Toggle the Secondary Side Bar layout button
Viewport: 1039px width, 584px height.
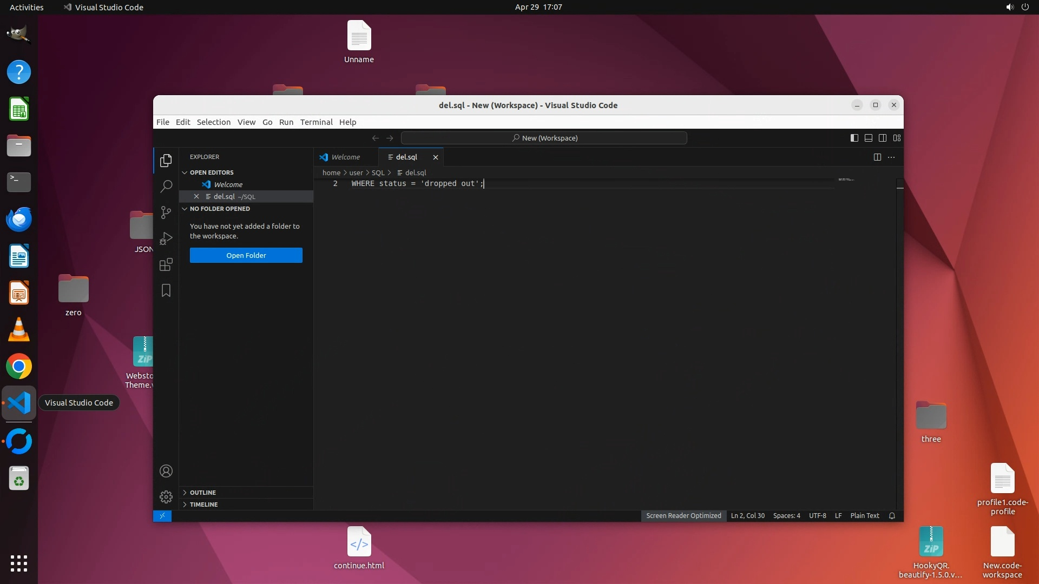click(882, 138)
